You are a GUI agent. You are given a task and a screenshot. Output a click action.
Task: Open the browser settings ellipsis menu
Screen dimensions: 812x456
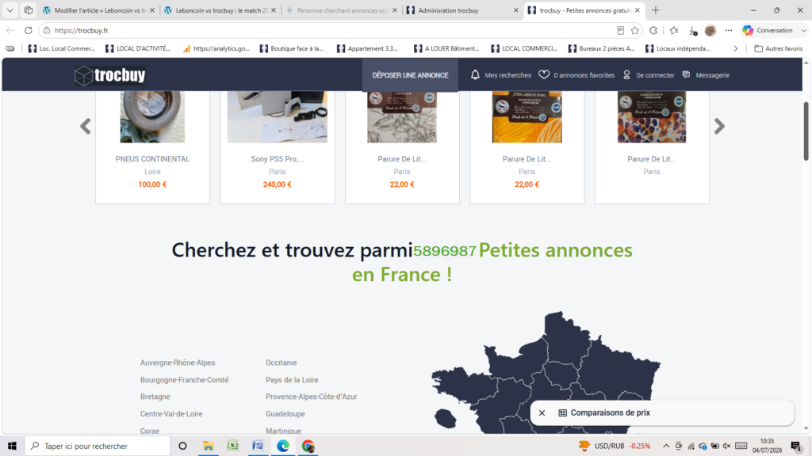(x=729, y=31)
